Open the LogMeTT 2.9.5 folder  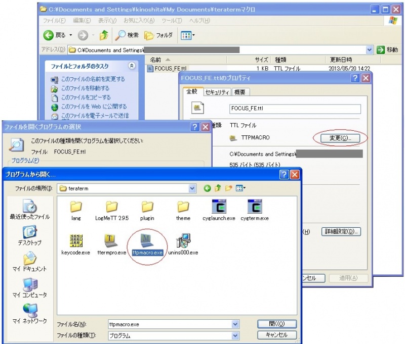pos(111,206)
